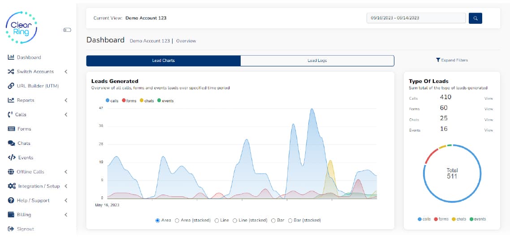Select the Area (stacked) chart option

coord(177,221)
